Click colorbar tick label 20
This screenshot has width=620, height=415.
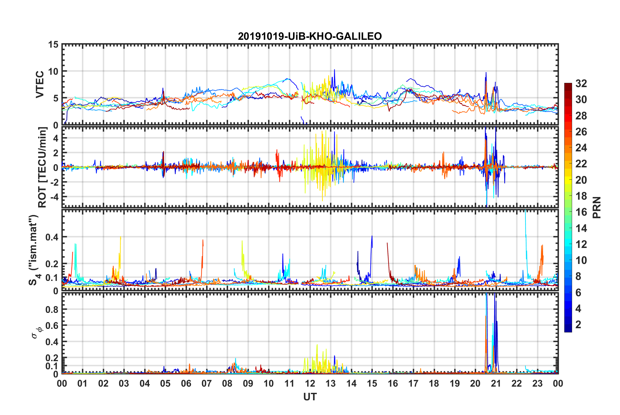pyautogui.click(x=581, y=180)
